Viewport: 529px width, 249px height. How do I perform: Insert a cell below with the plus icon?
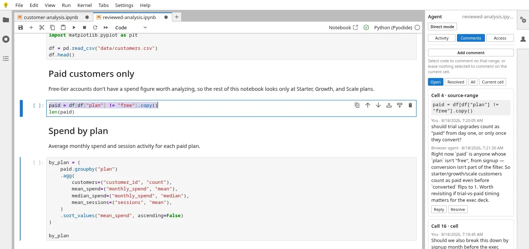pos(31,27)
